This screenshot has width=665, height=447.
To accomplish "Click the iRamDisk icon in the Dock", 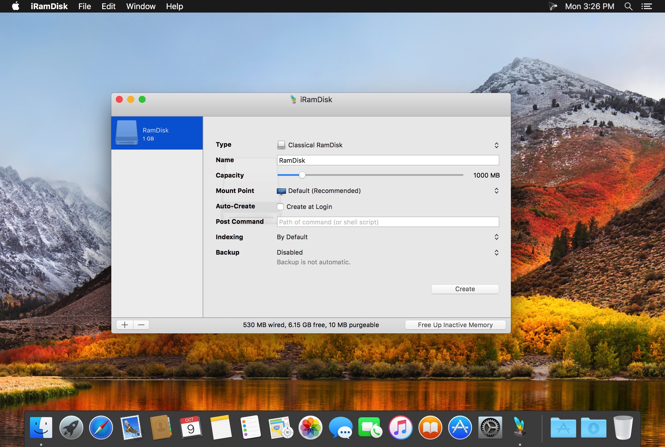I will 520,427.
